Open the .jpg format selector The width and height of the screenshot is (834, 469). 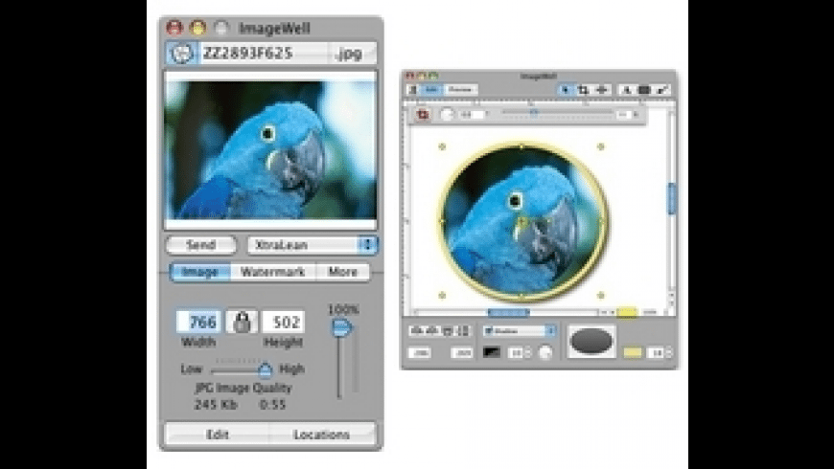click(351, 53)
